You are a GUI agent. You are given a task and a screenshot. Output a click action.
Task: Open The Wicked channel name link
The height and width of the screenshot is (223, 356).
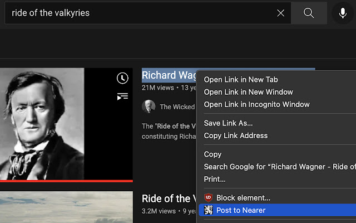(177, 106)
